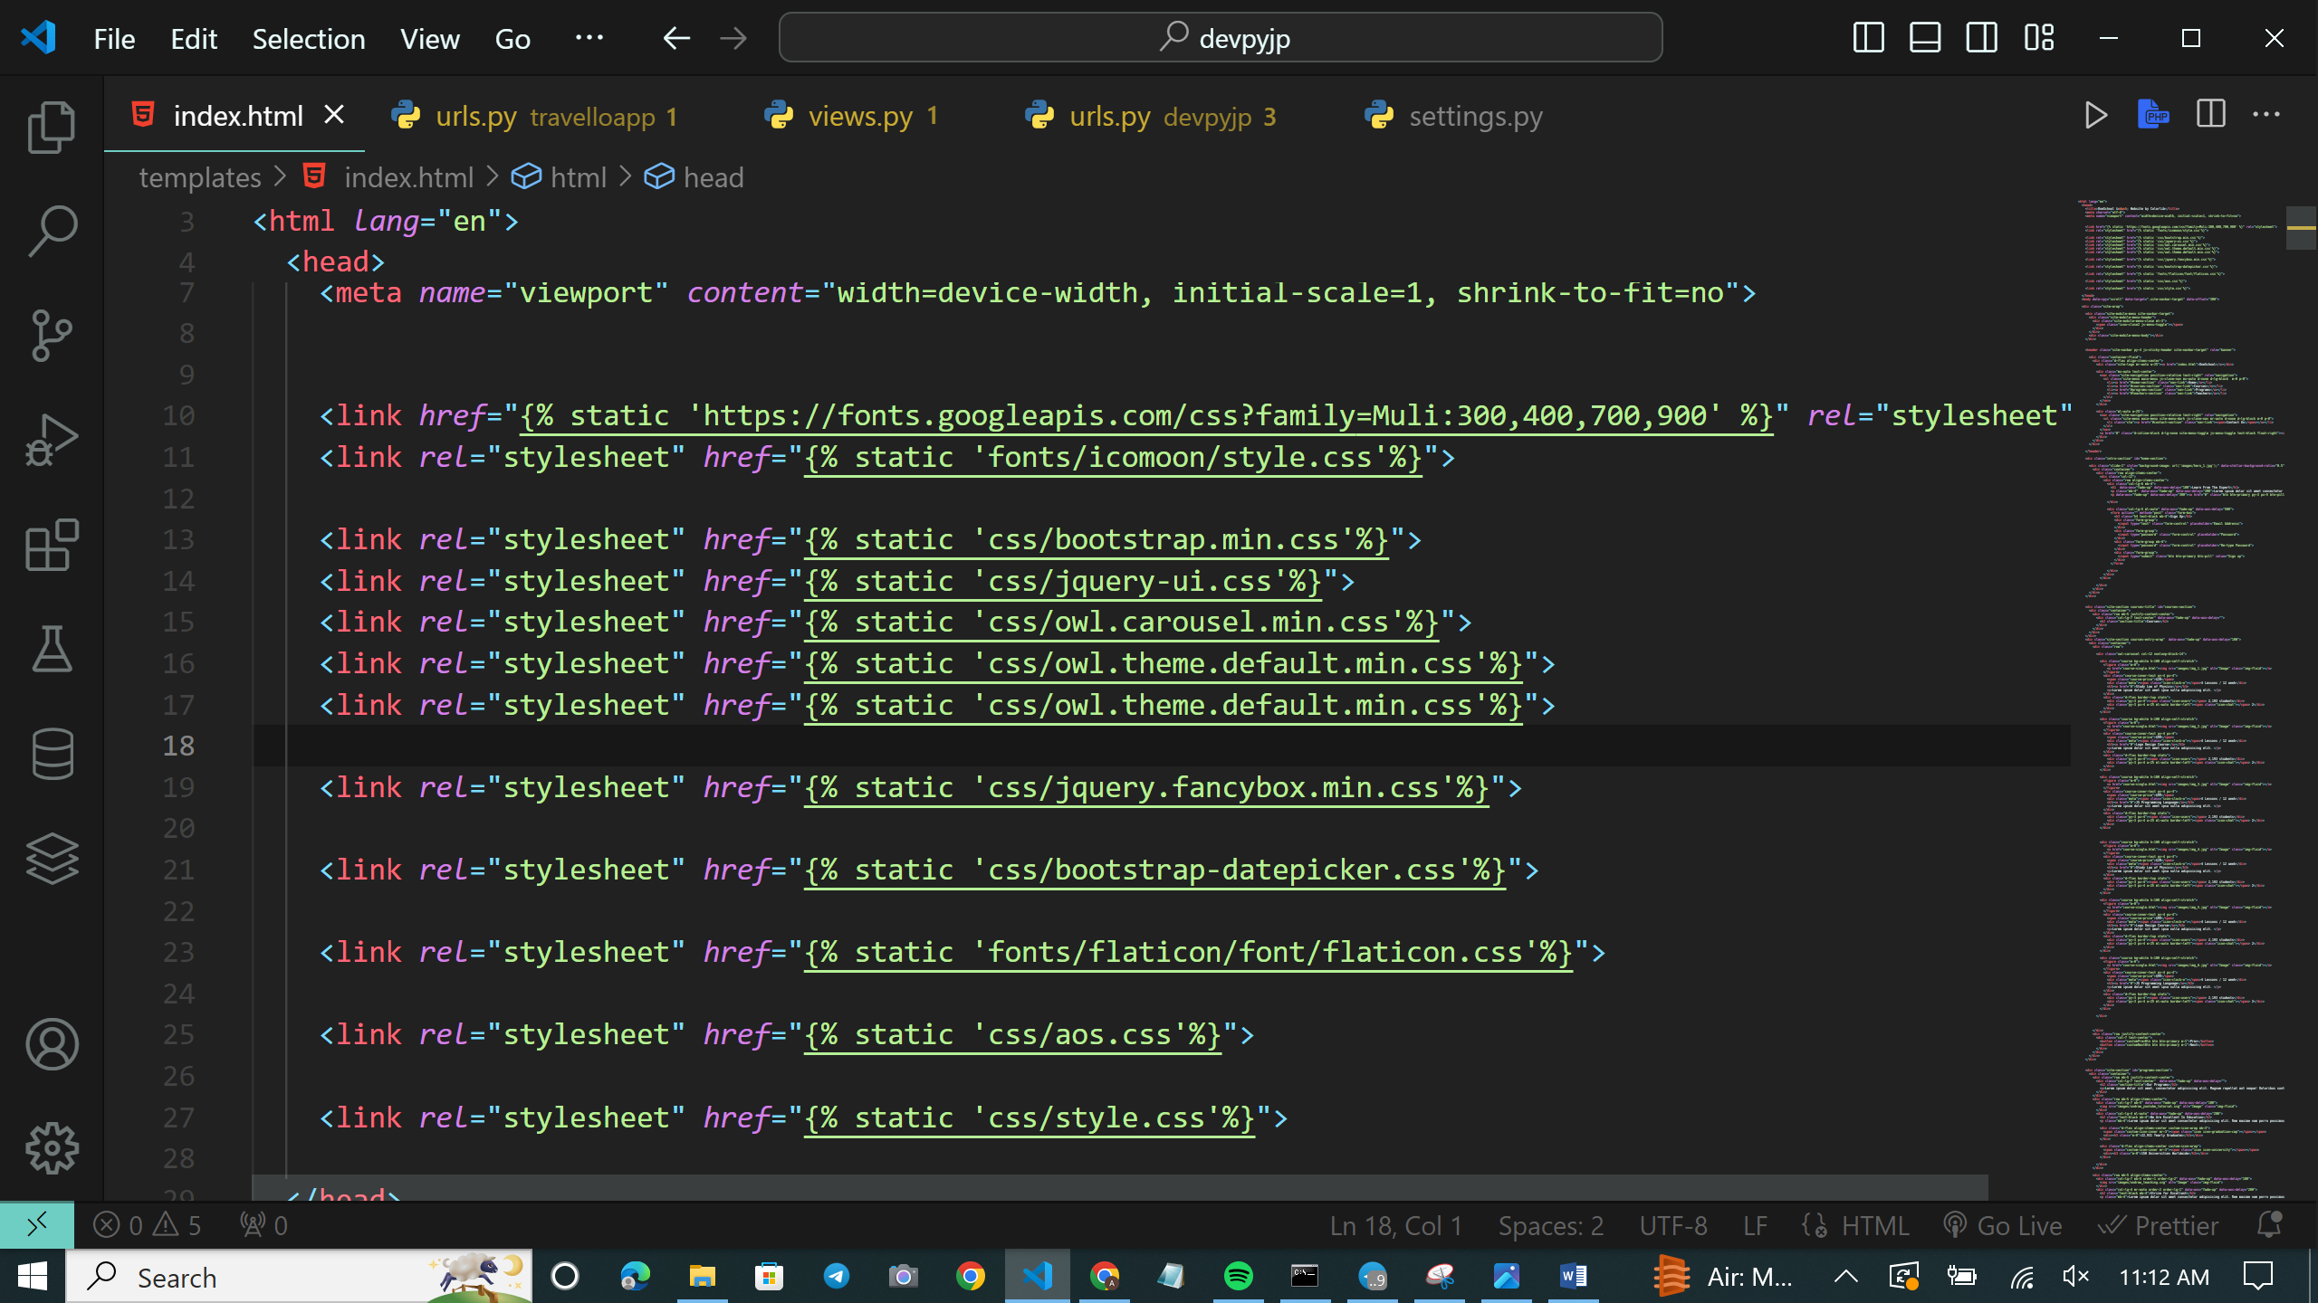Click the Run file play icon

2095,116
